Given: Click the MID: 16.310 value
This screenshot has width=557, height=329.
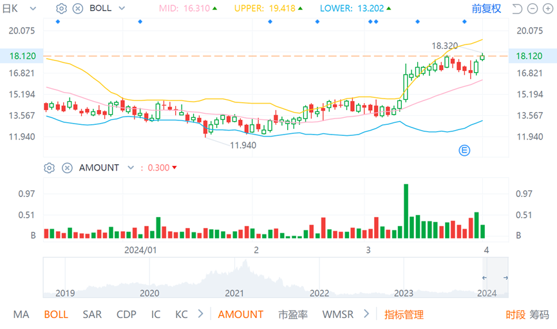Looking at the screenshot, I should pos(184,8).
